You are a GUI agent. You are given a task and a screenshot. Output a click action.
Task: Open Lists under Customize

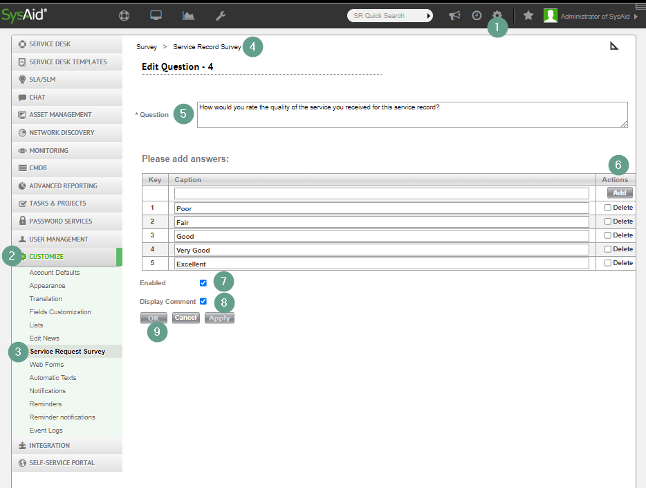tap(36, 325)
